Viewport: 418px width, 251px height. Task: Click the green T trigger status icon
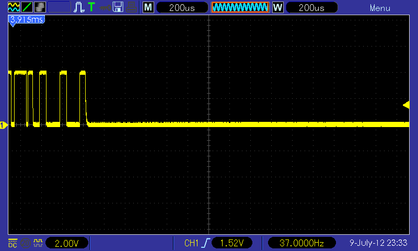[x=91, y=7]
